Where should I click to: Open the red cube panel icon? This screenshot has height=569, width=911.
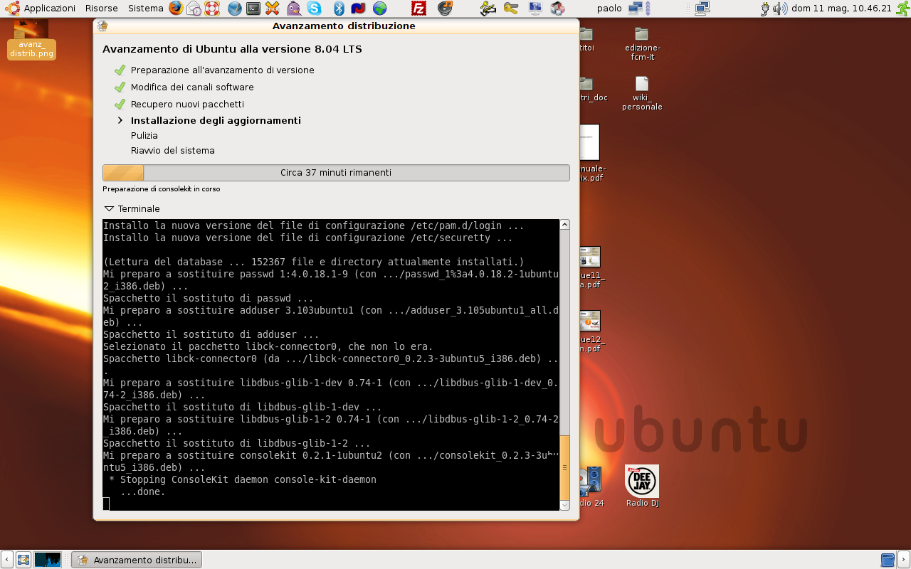pos(558,9)
